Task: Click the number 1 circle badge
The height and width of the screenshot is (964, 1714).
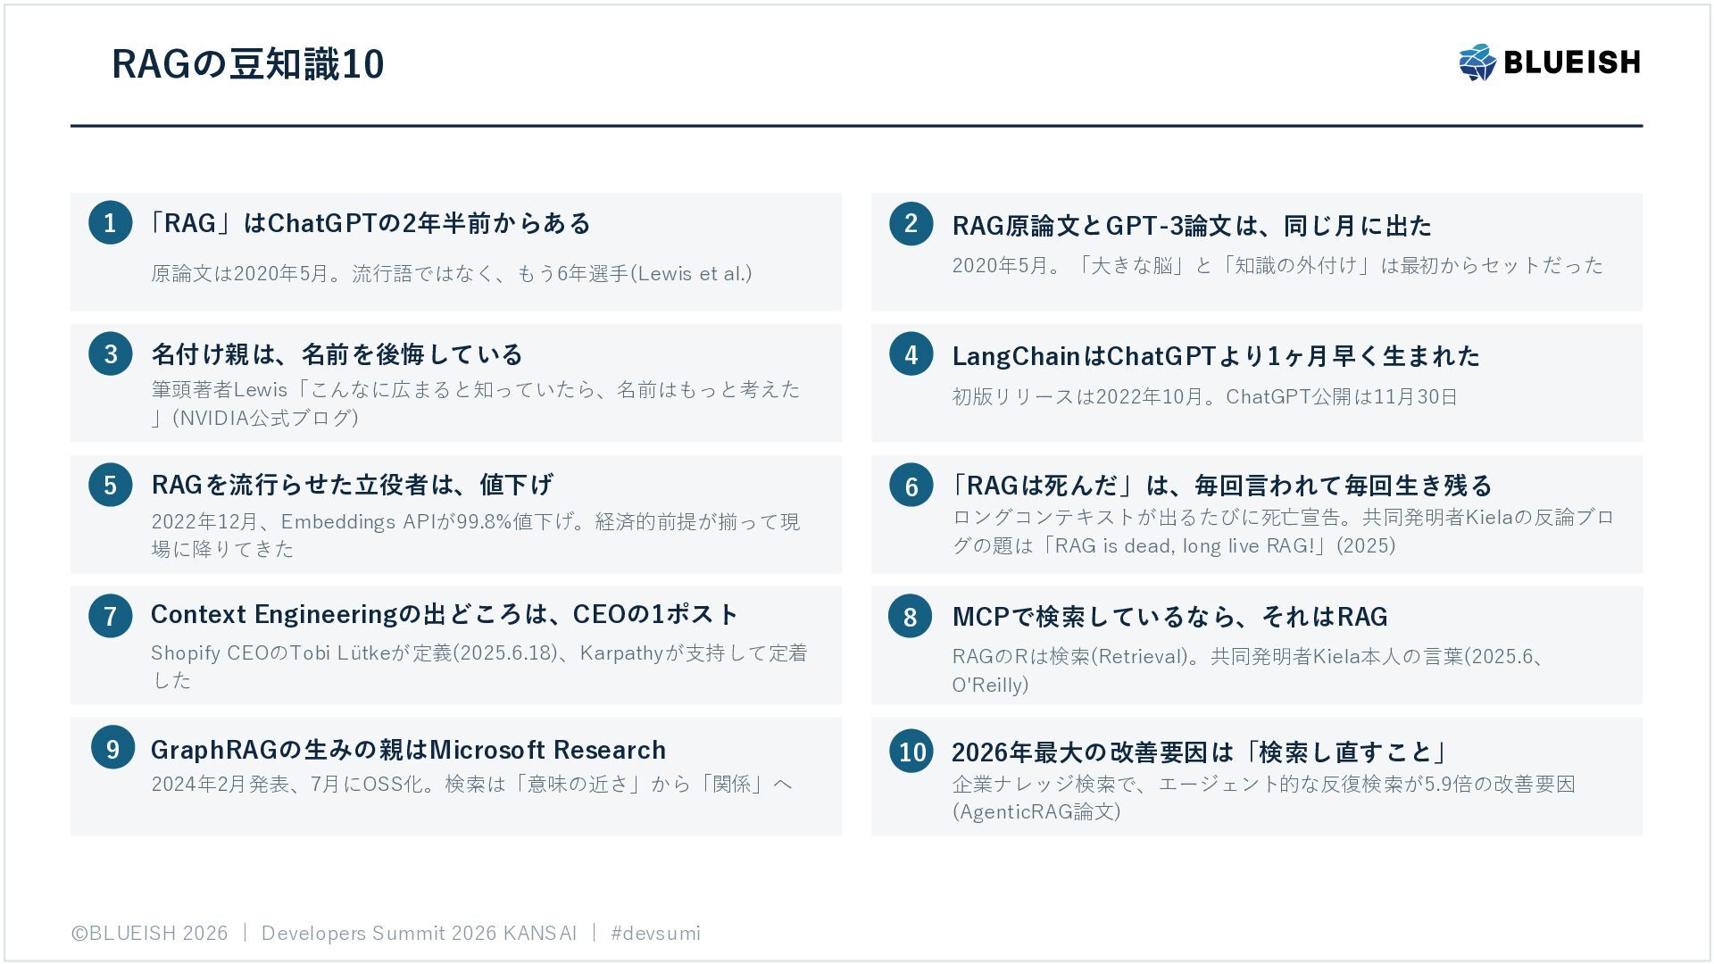Action: tap(110, 222)
